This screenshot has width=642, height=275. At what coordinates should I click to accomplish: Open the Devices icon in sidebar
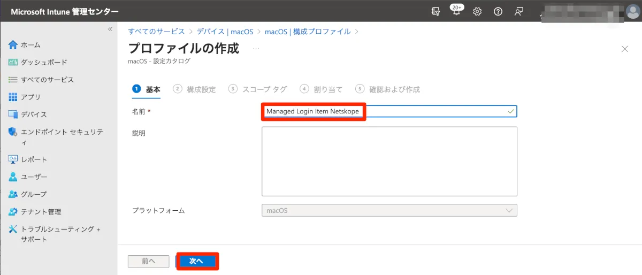tap(13, 114)
